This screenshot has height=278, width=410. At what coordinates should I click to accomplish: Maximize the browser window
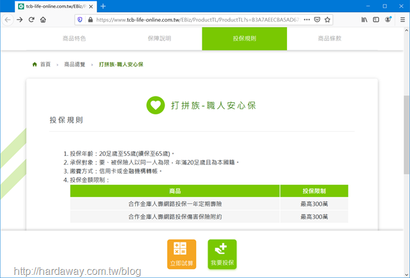(x=384, y=6)
